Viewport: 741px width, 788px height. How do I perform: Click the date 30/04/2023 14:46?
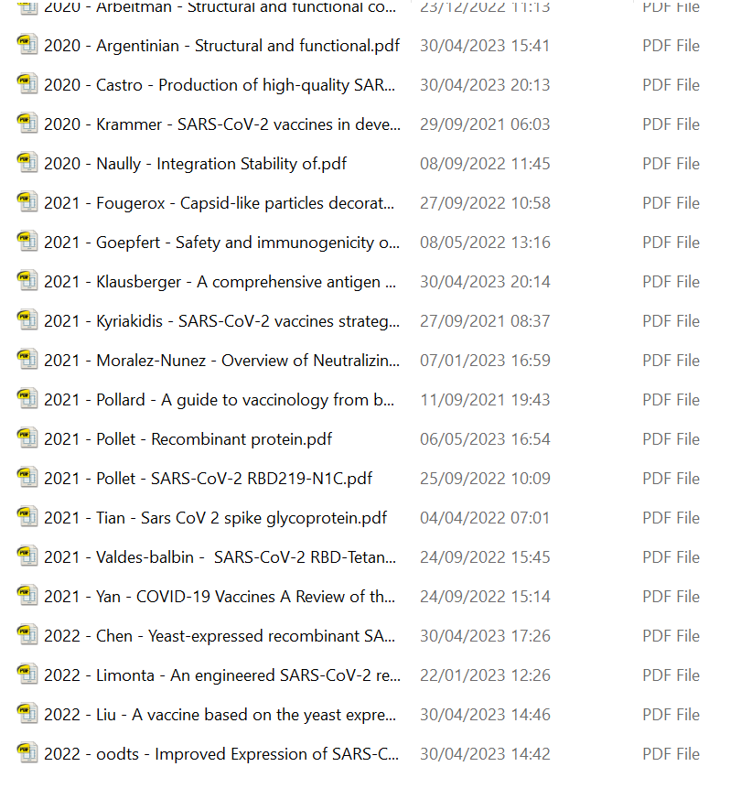485,715
